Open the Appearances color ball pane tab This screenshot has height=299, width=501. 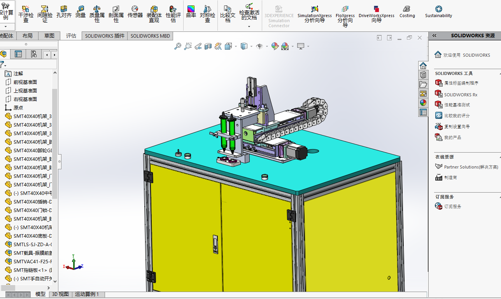423,103
